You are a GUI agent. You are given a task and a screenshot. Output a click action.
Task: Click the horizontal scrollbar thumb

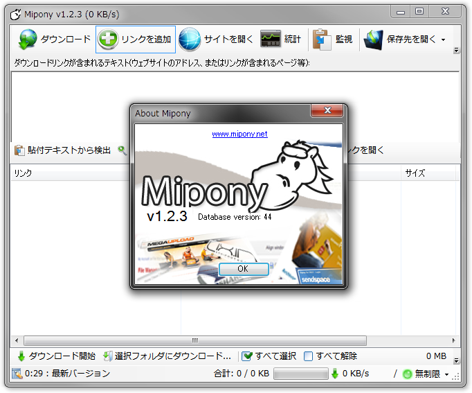195,340
